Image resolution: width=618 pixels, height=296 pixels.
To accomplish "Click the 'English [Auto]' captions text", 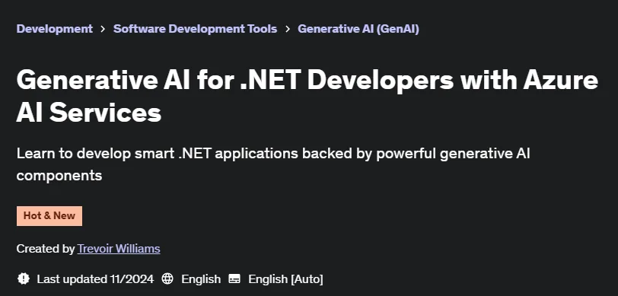I will [x=285, y=279].
